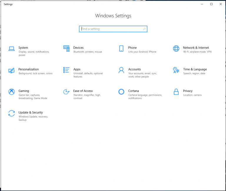Open Personalization title
226x191 pixels.
(x=29, y=69)
